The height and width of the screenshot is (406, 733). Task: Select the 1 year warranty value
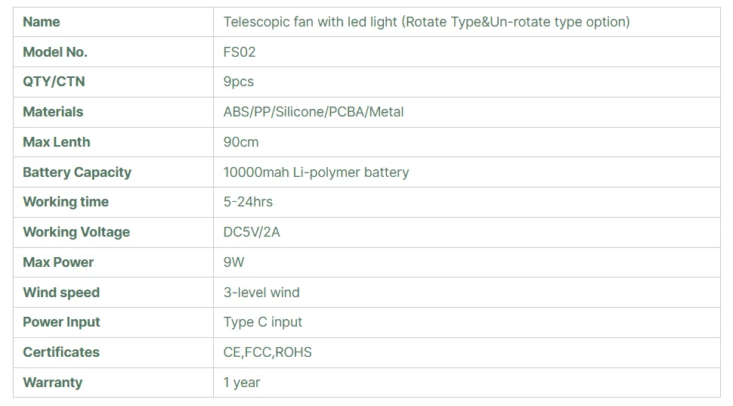242,383
